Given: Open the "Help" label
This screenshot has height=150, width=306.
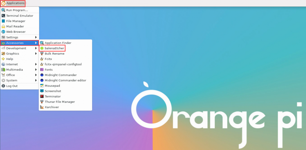Looking at the screenshot, I should click(10, 59).
